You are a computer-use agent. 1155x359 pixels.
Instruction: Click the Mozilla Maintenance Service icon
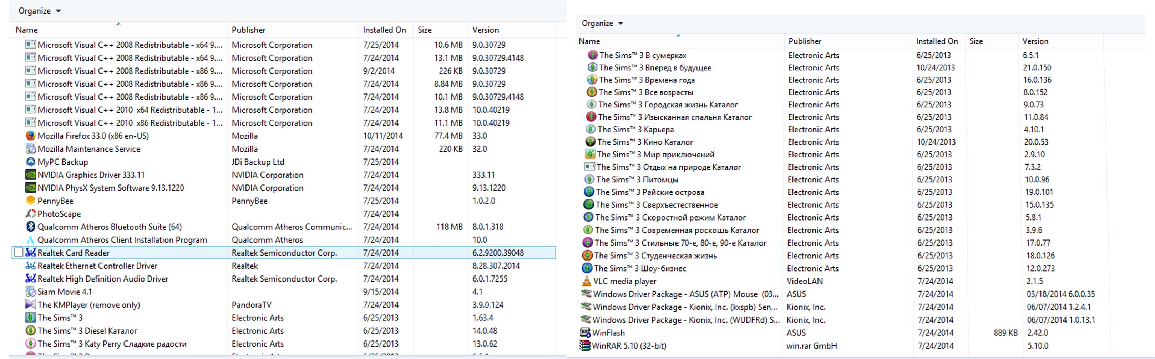(30, 148)
